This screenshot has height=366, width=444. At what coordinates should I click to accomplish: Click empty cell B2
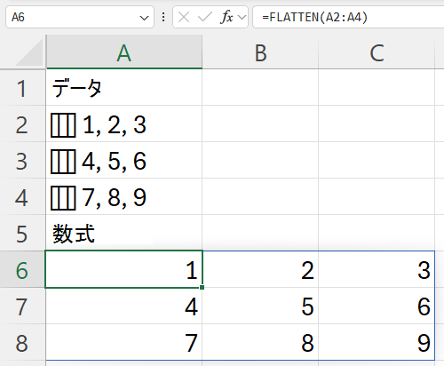pyautogui.click(x=260, y=124)
